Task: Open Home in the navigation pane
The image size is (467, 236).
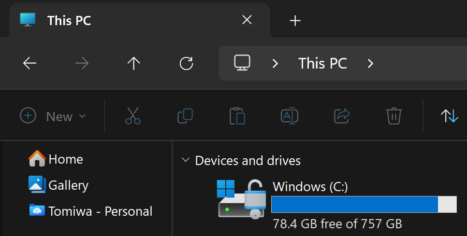Action: click(x=56, y=159)
